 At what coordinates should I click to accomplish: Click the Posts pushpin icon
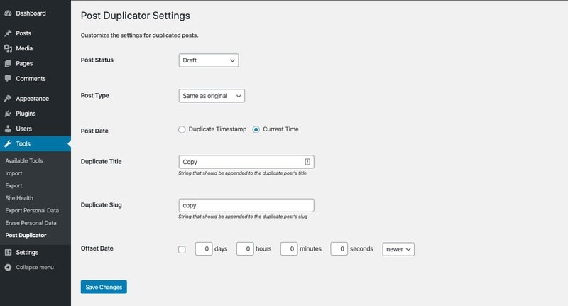8,33
